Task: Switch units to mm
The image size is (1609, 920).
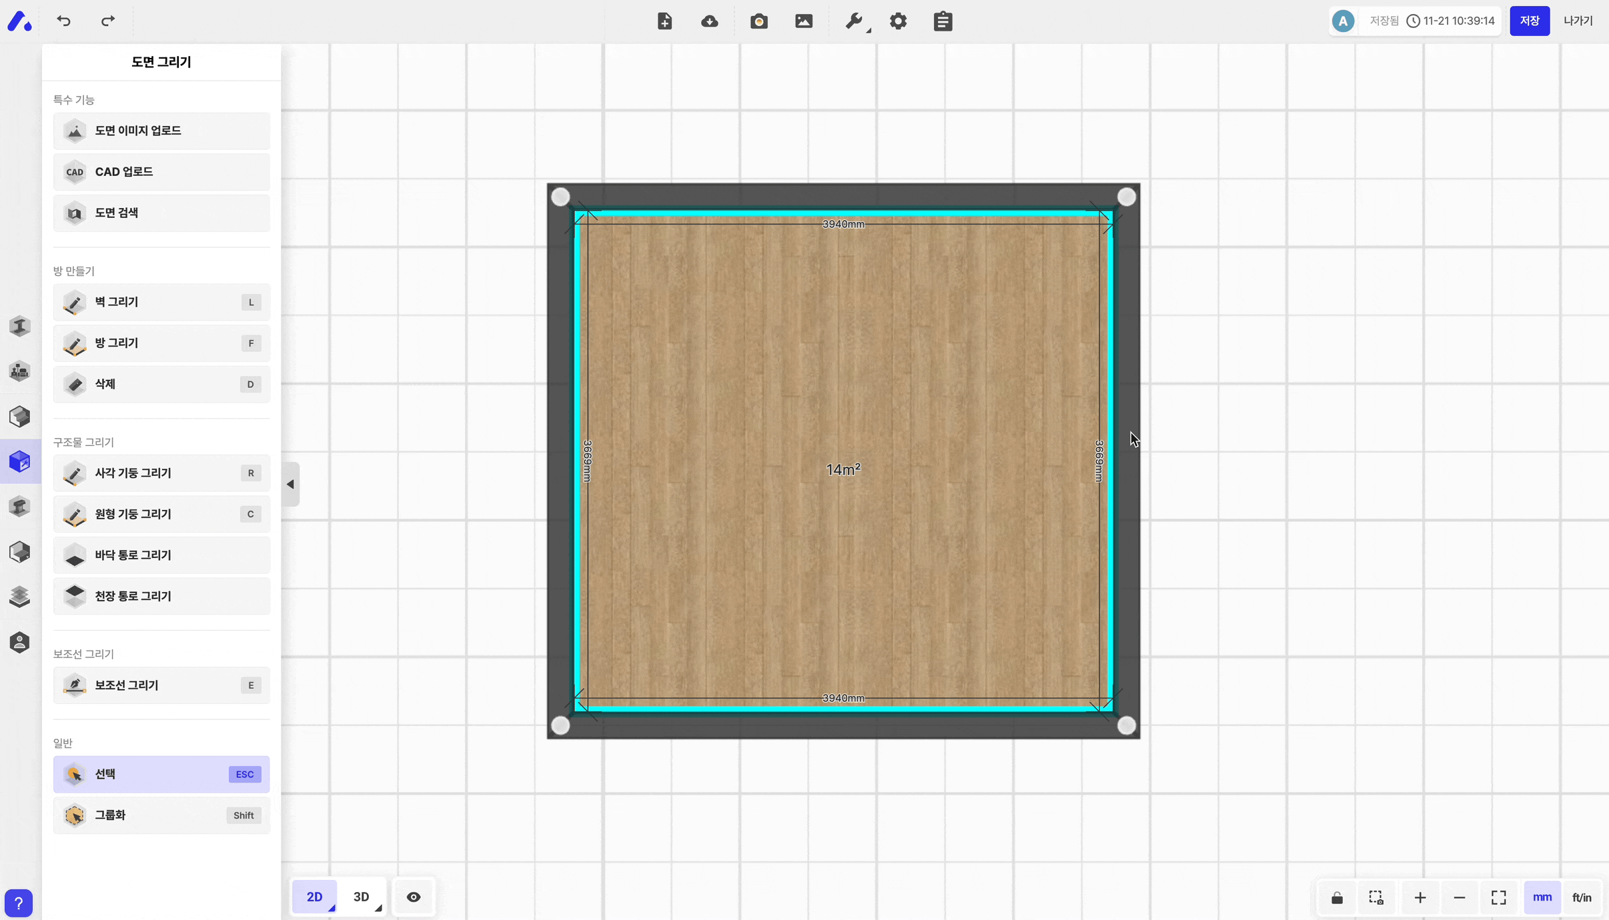Action: coord(1542,897)
